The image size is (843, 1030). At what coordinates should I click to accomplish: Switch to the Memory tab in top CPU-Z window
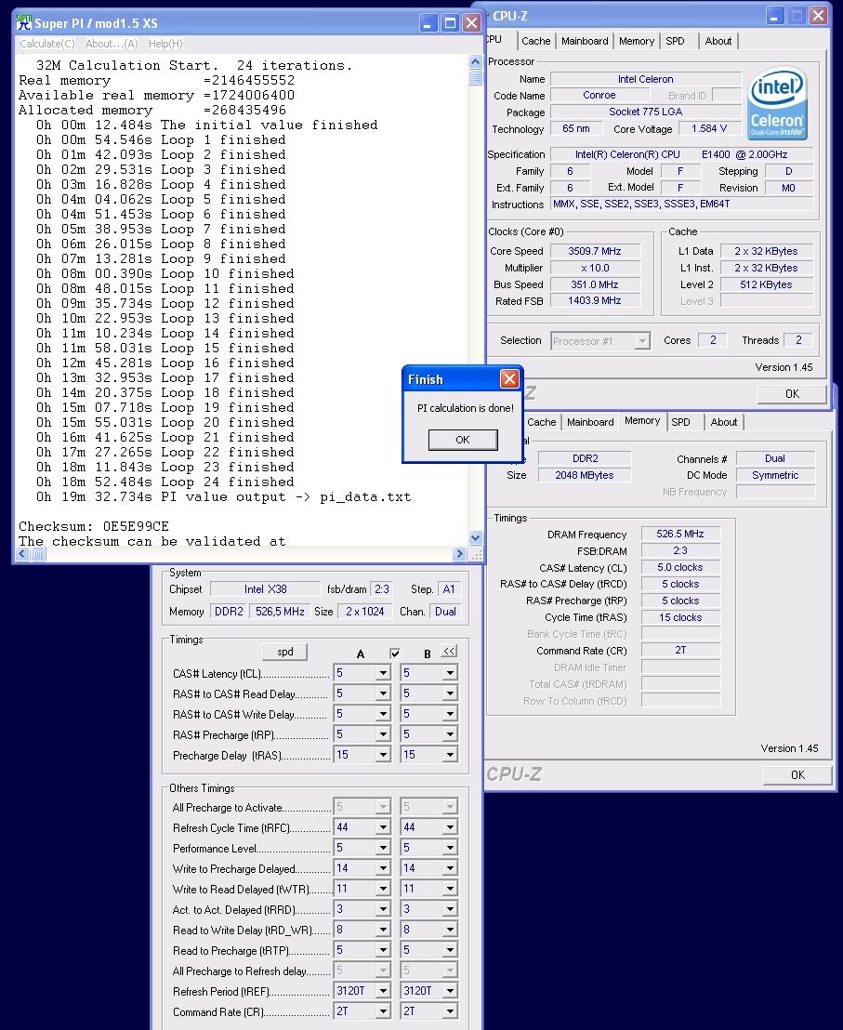tap(636, 41)
